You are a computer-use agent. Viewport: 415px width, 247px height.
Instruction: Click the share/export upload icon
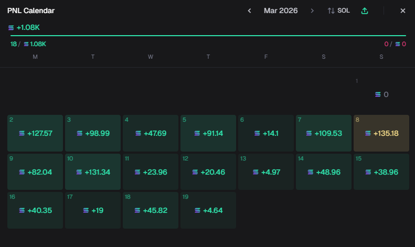[x=365, y=11]
